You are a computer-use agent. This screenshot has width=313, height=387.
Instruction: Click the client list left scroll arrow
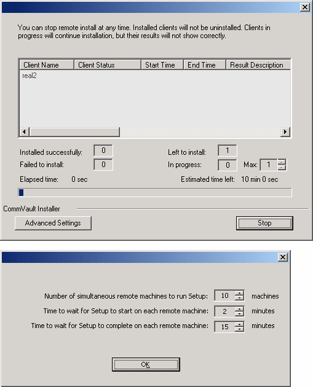24,132
